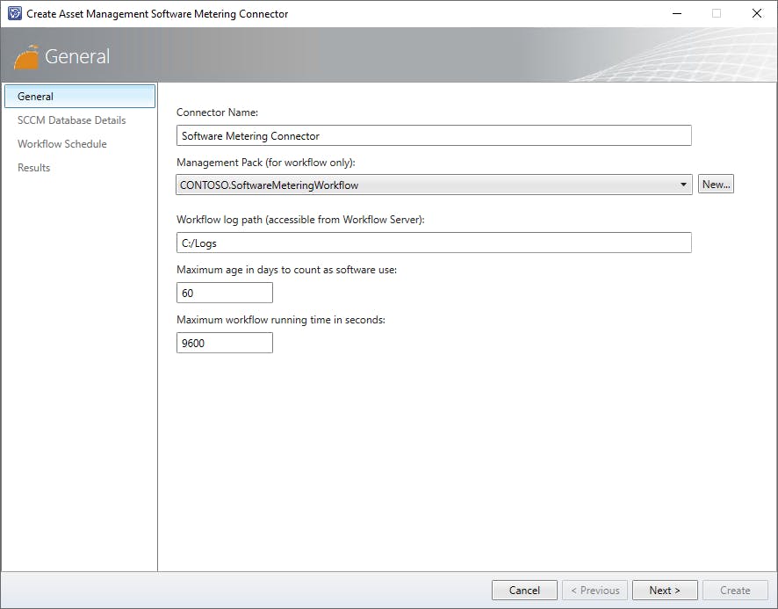Click into the Connector Name field
Image resolution: width=778 pixels, height=609 pixels.
(x=434, y=136)
